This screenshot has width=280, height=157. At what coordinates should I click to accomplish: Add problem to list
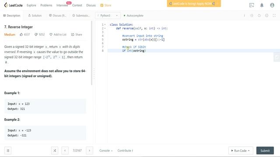(x=58, y=34)
